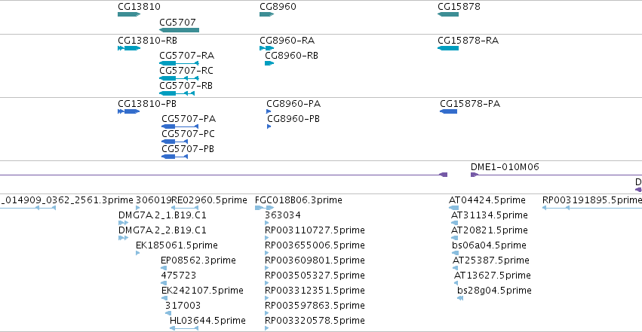Open the CG8960-RB transcript label
Image resolution: width=642 pixels, height=332 pixels.
point(291,56)
